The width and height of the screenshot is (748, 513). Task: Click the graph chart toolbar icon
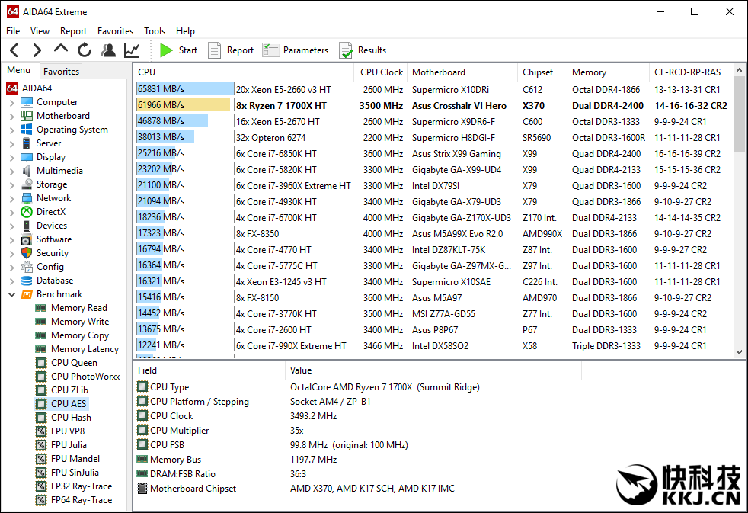click(132, 50)
